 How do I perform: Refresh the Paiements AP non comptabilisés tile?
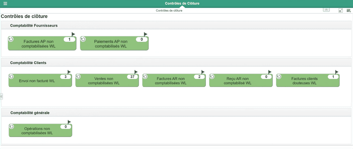[83, 39]
